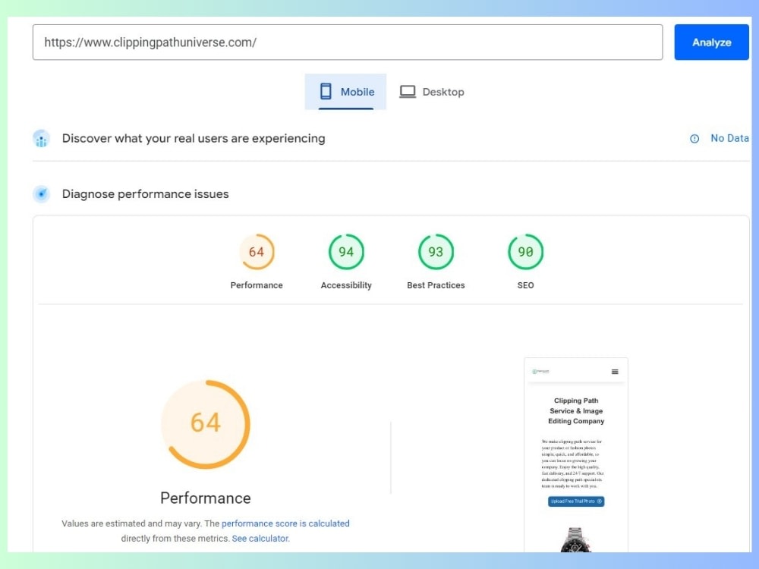Click the Analyze button
This screenshot has width=759, height=569.
point(711,42)
